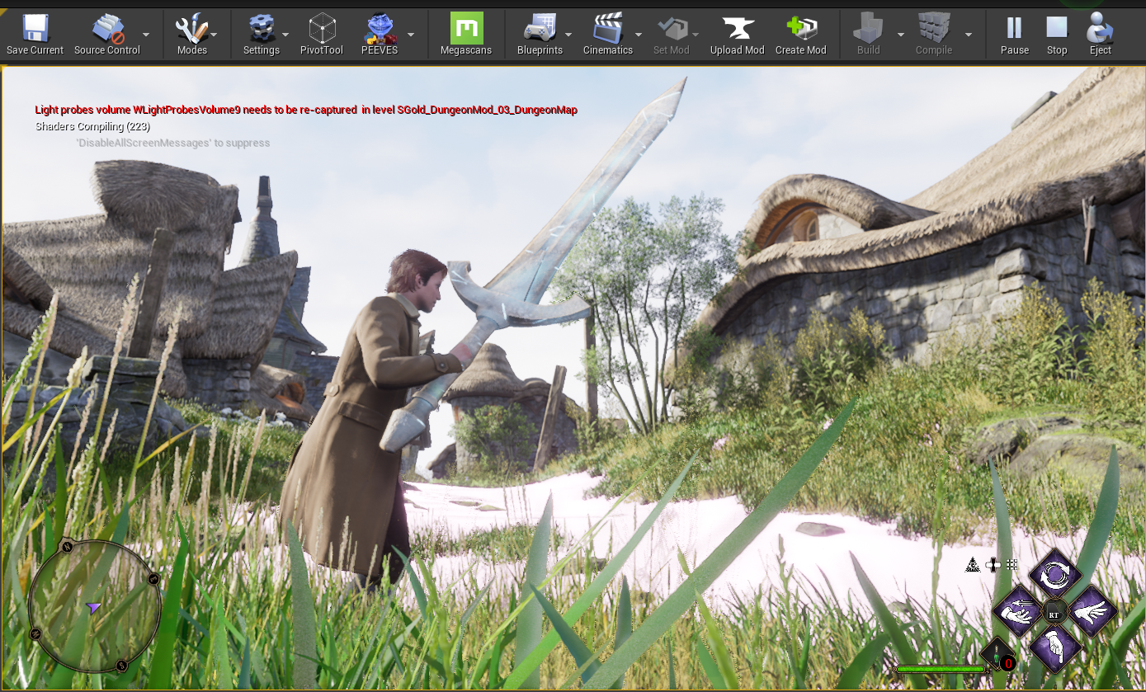Click the PEEVES plugin icon
Image resolution: width=1146 pixels, height=692 pixels.
coord(380,29)
